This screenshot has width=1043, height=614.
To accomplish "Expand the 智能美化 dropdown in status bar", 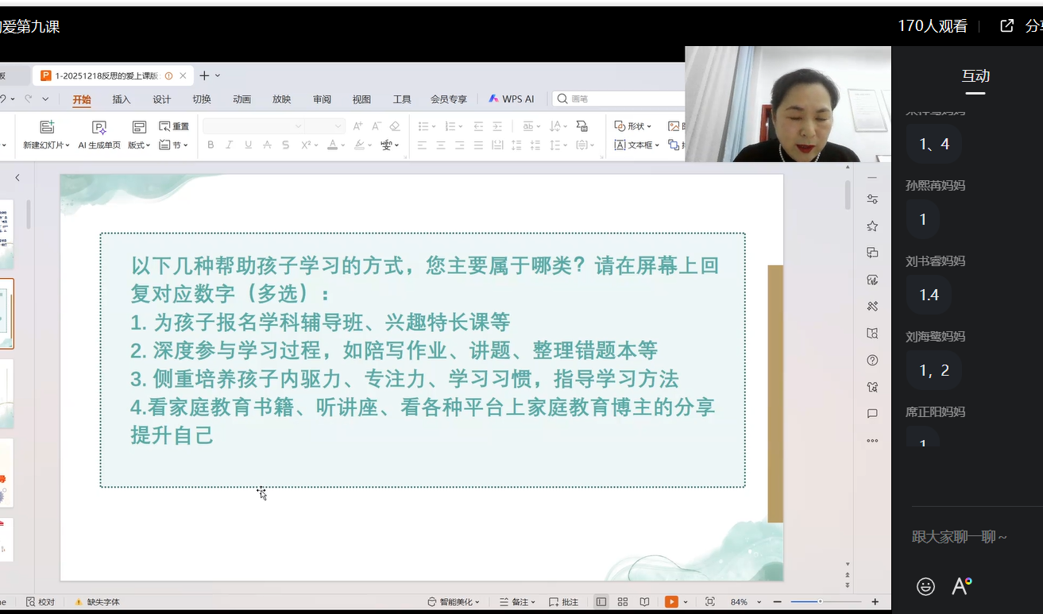I will 455,602.
